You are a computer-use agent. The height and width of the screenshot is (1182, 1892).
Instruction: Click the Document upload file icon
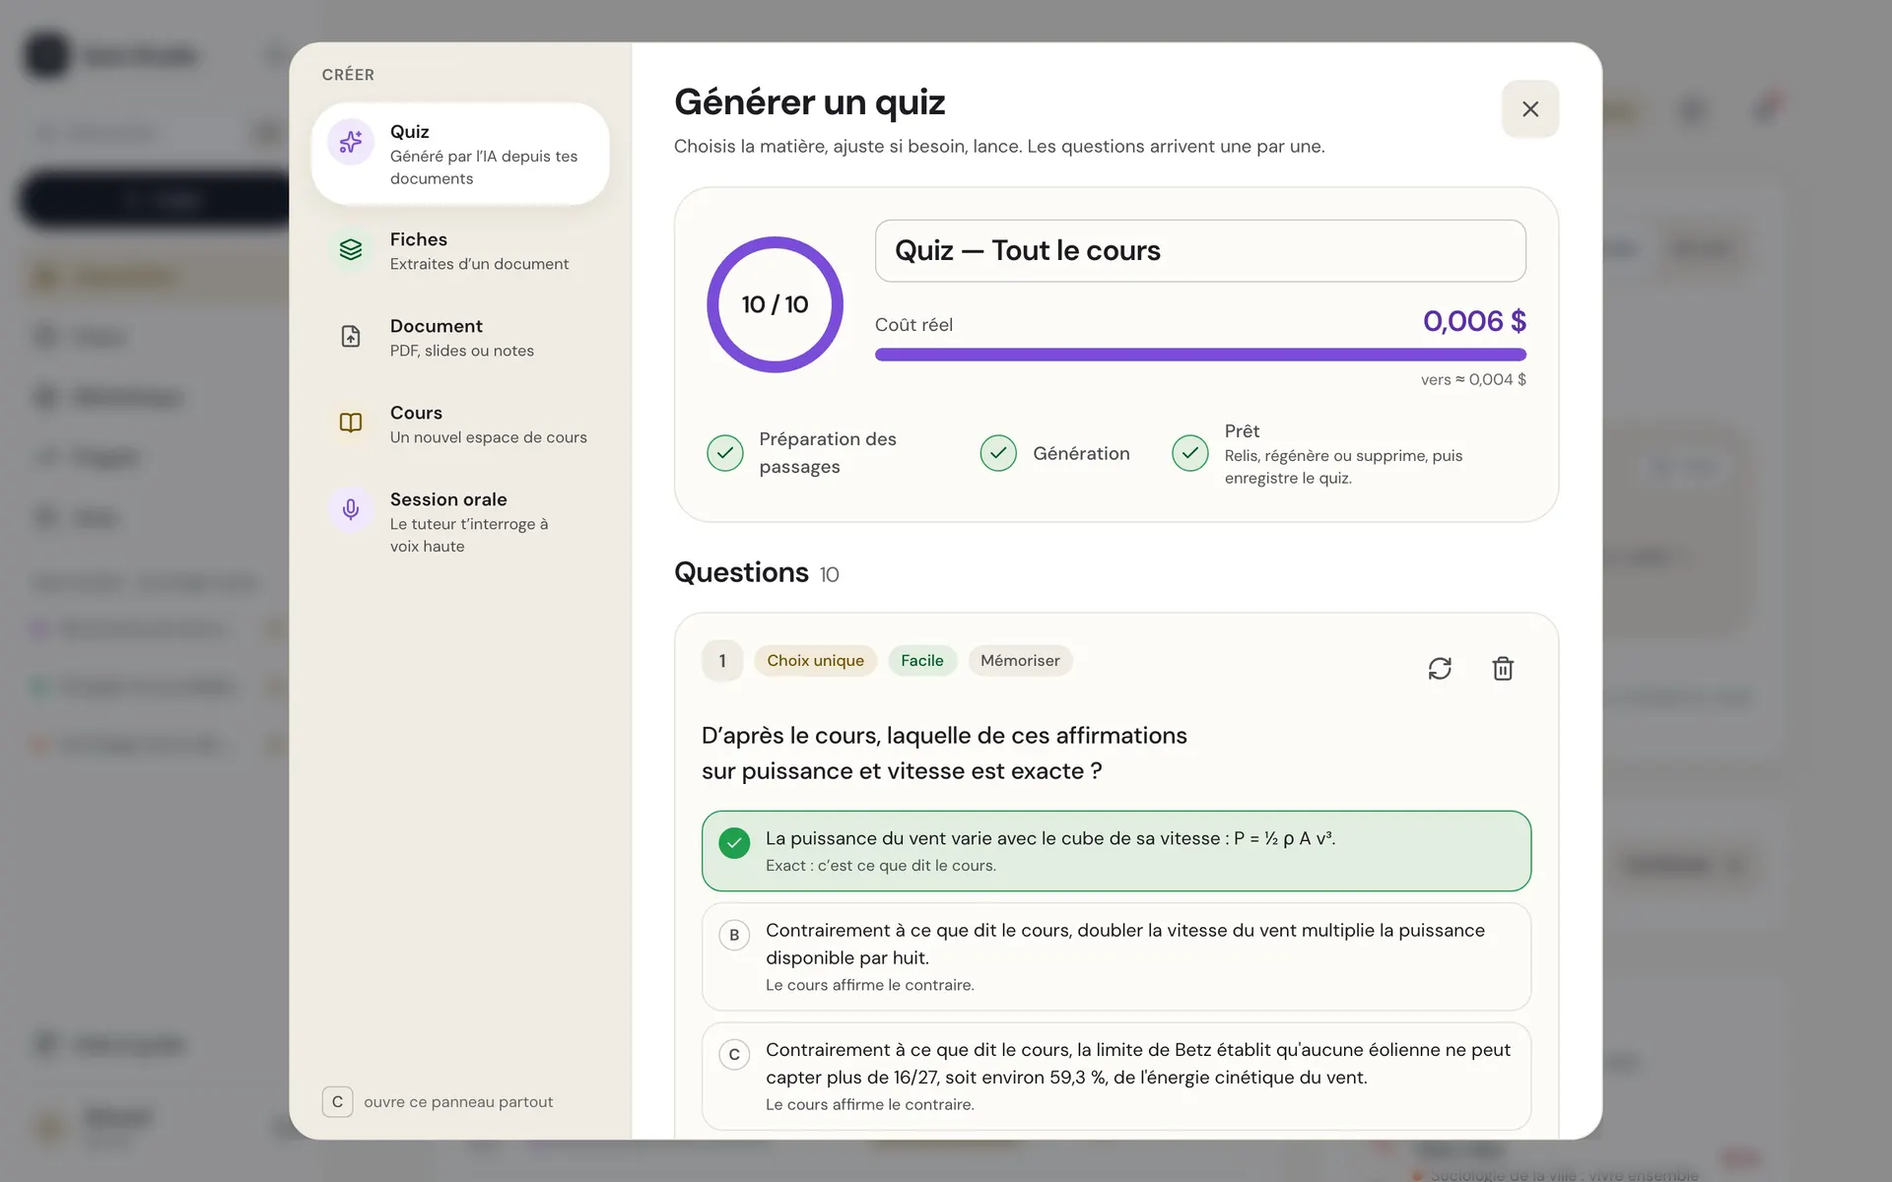(351, 337)
